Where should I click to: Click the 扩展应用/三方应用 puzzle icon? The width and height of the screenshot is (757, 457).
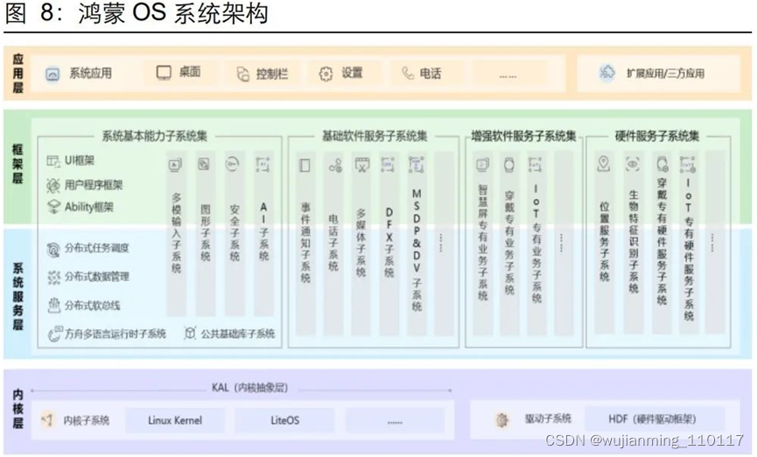pos(606,73)
